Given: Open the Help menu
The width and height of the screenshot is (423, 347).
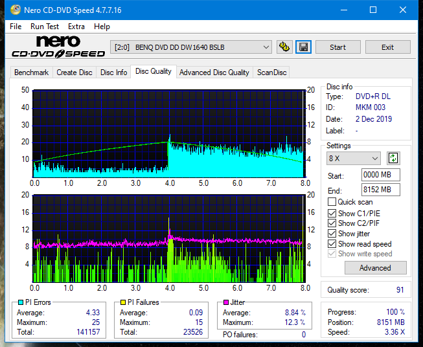Looking at the screenshot, I should click(102, 27).
